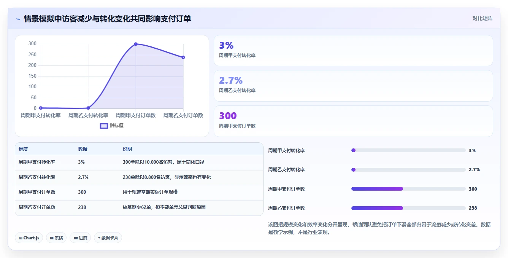Viewport: 508px width, 258px height.
Task: Click table cell 周期乙支付转化率
Action: pyautogui.click(x=37, y=177)
